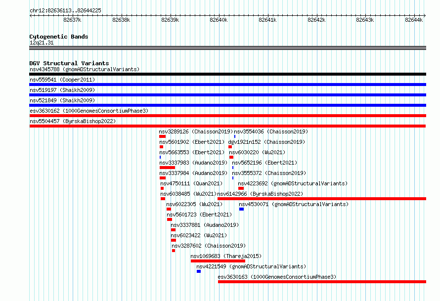Click the 82643k ruler position
440x301 pixels.
click(x=365, y=20)
